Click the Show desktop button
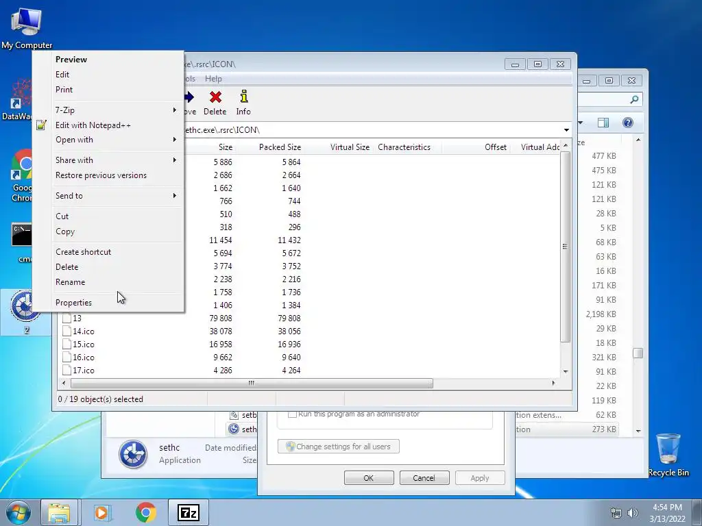The width and height of the screenshot is (702, 526). pyautogui.click(x=697, y=512)
